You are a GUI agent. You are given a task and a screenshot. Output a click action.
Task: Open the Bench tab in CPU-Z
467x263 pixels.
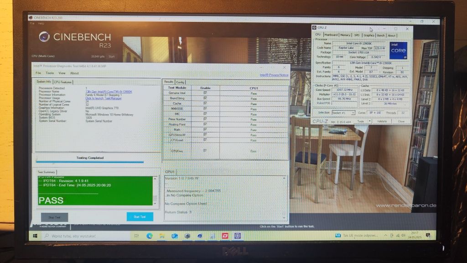click(381, 35)
